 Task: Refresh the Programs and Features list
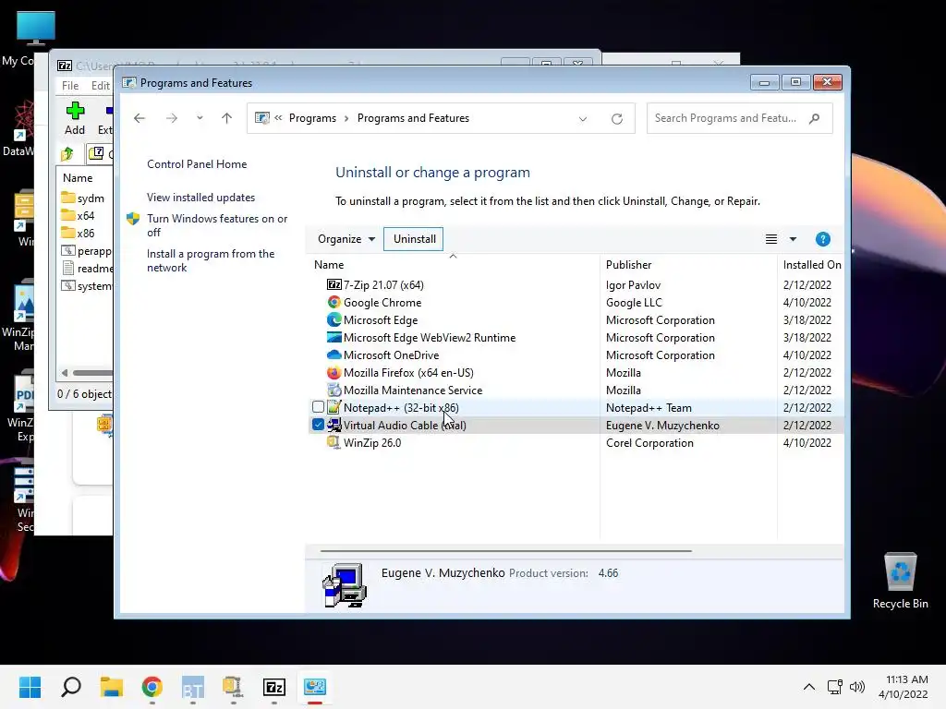616,119
